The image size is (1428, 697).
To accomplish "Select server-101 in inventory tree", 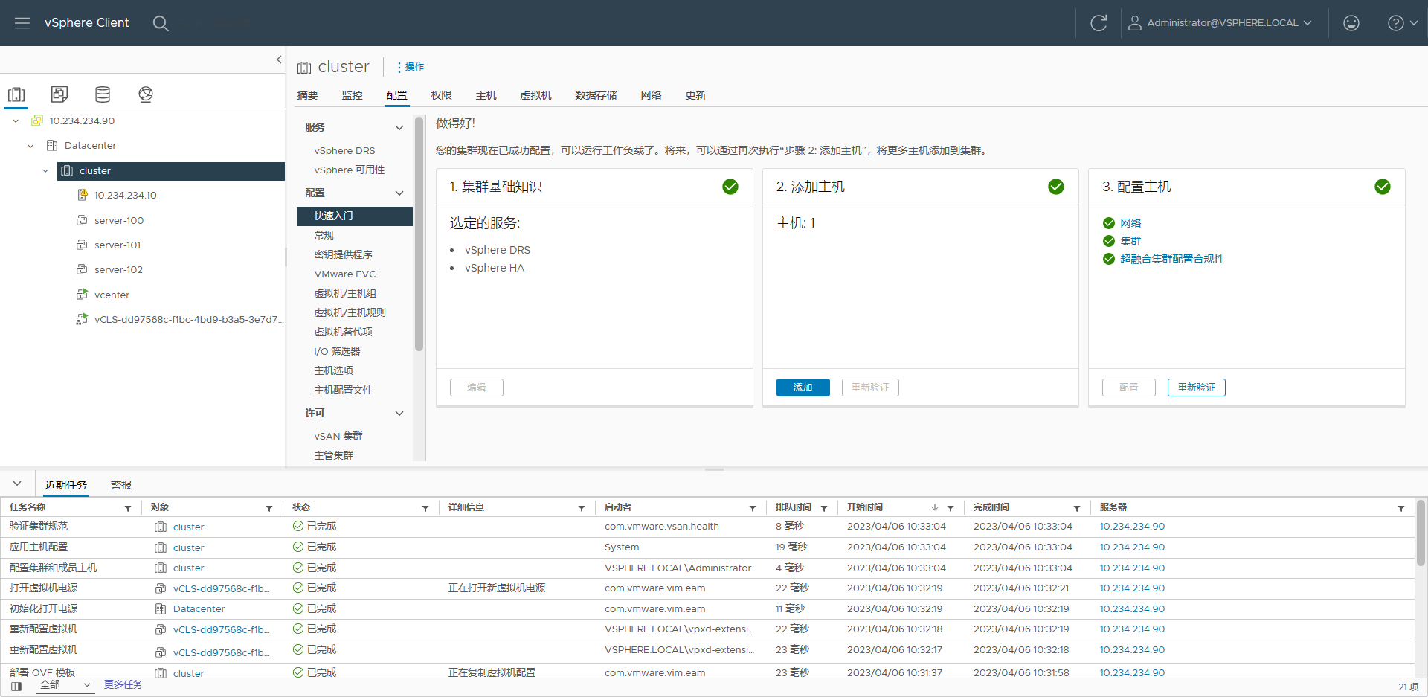I will pos(118,245).
